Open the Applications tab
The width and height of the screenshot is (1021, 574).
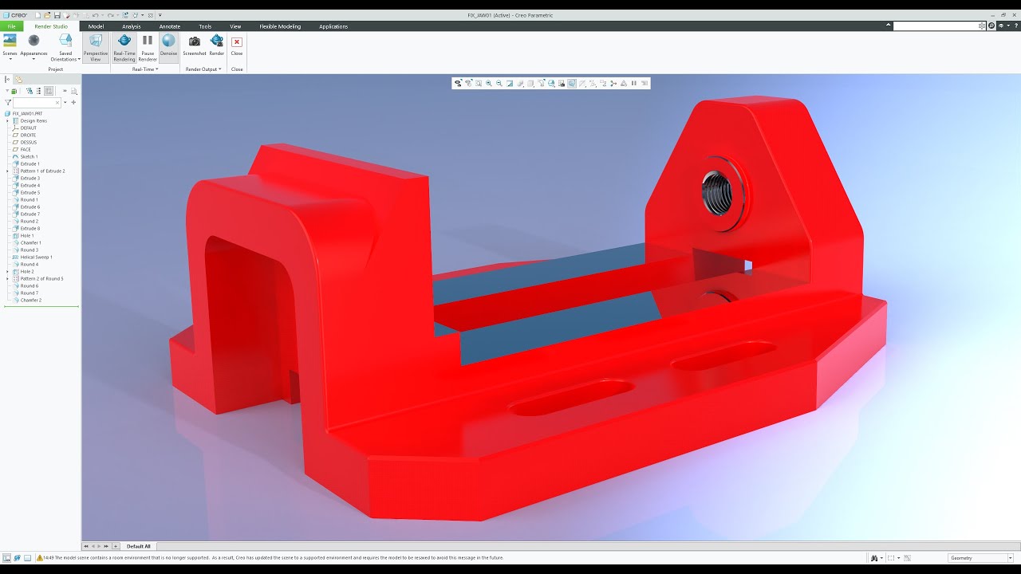pos(333,26)
